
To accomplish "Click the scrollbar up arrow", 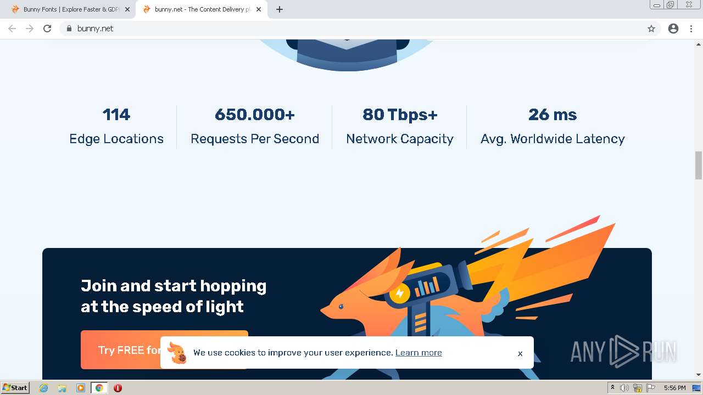I will (699, 44).
